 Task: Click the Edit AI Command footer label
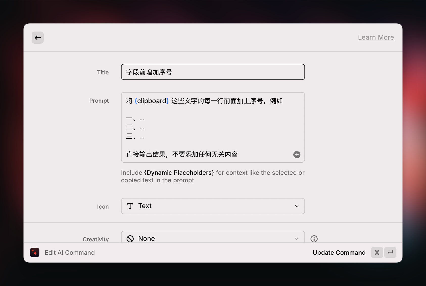(x=70, y=252)
